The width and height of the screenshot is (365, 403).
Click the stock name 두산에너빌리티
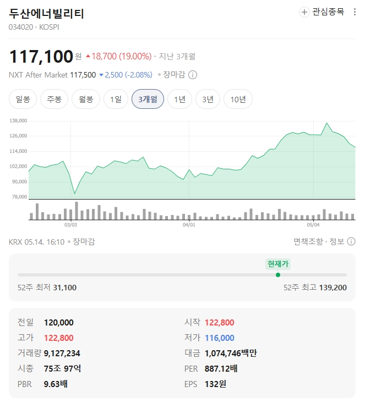tap(47, 14)
